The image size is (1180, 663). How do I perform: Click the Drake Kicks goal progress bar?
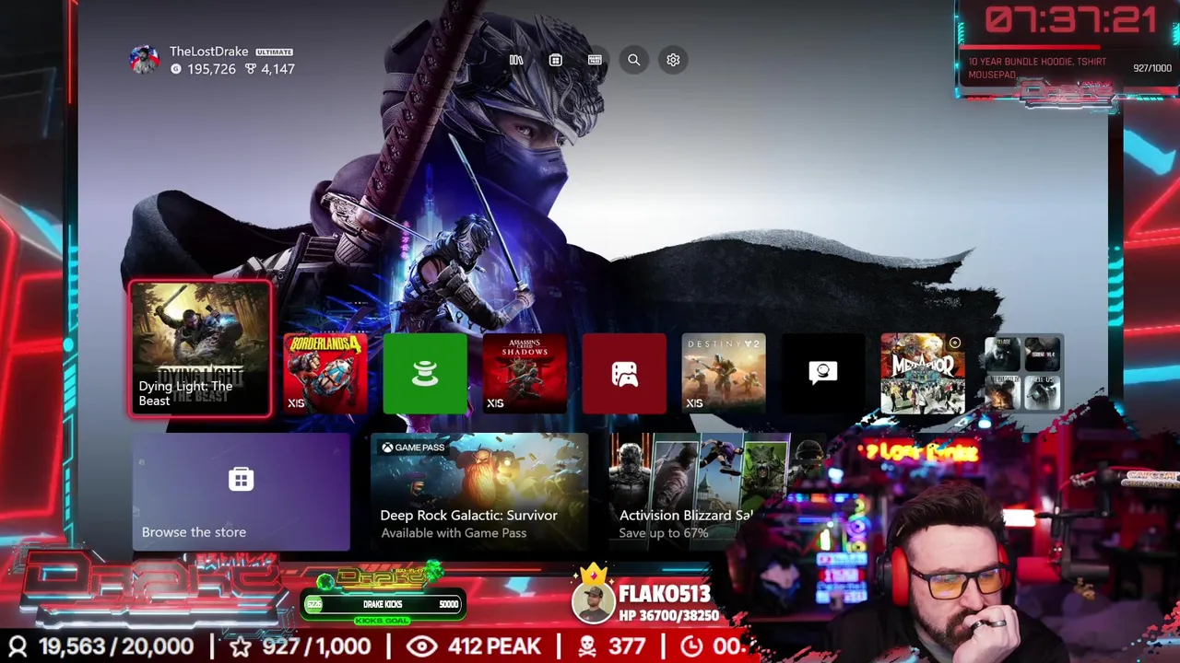tap(383, 604)
